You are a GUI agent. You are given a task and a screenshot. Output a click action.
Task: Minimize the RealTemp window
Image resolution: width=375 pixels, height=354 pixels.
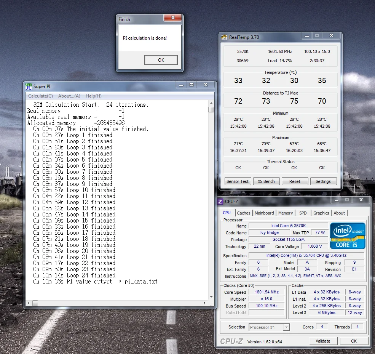click(x=306, y=36)
